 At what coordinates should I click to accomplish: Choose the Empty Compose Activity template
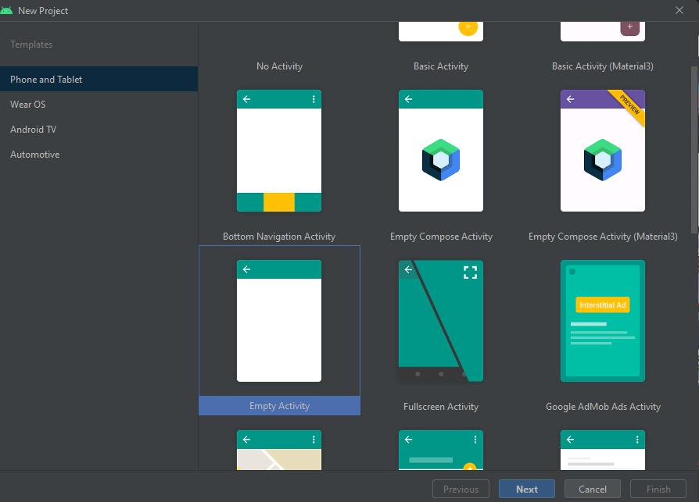tap(440, 151)
